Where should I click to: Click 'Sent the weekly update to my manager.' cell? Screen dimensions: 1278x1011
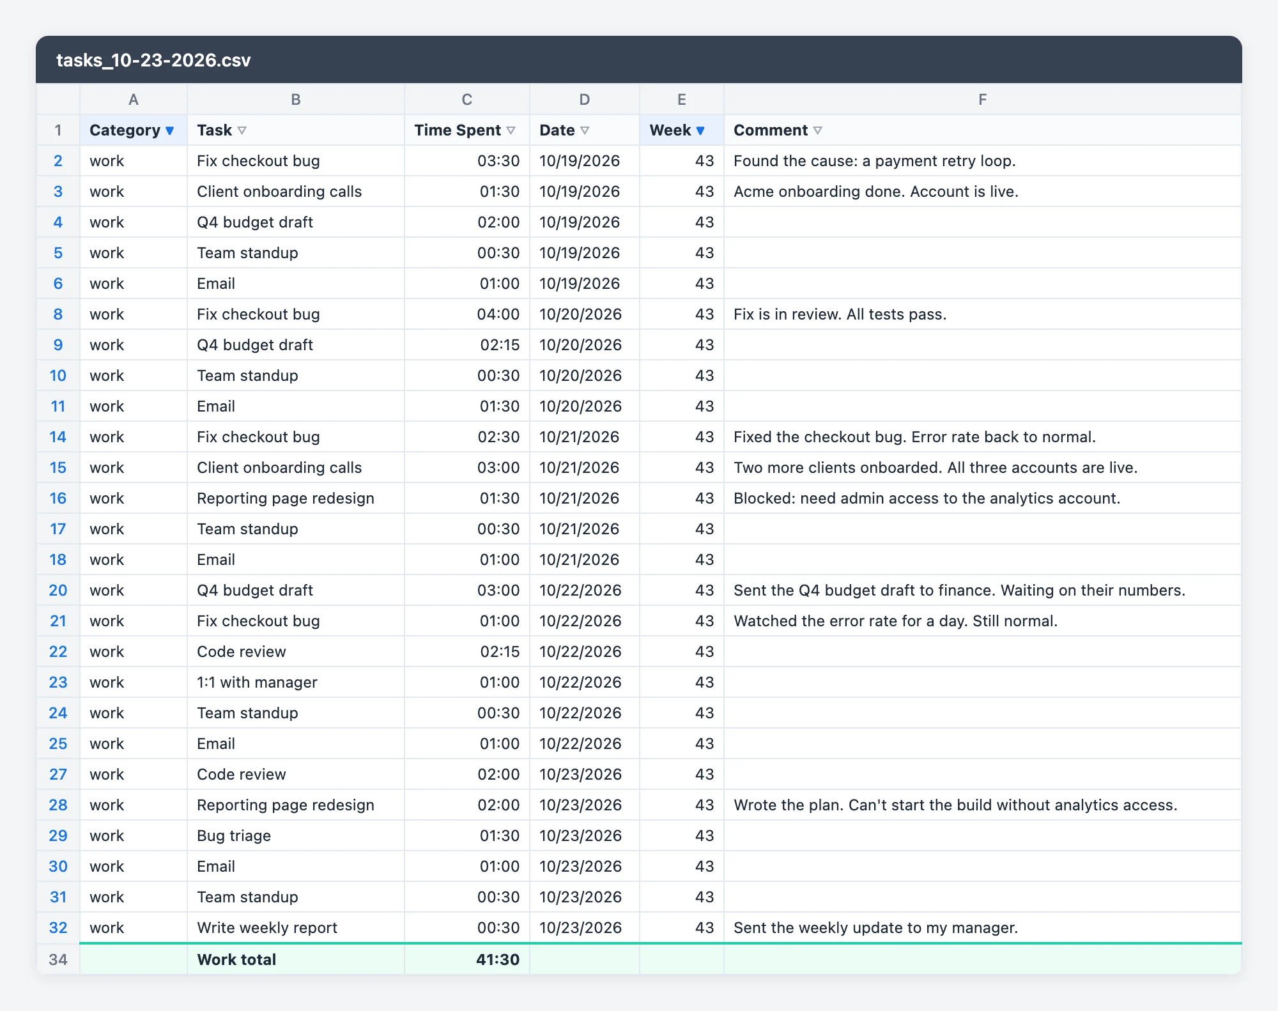(x=983, y=928)
